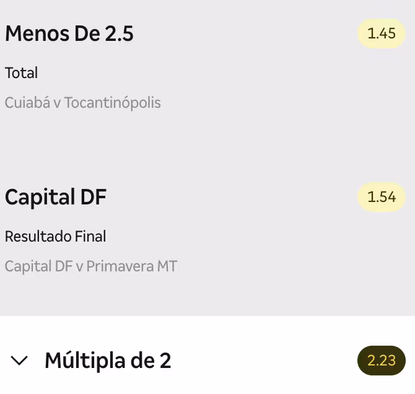This screenshot has width=415, height=394.
Task: Tap the Resultado Final market label
Action: (x=56, y=237)
